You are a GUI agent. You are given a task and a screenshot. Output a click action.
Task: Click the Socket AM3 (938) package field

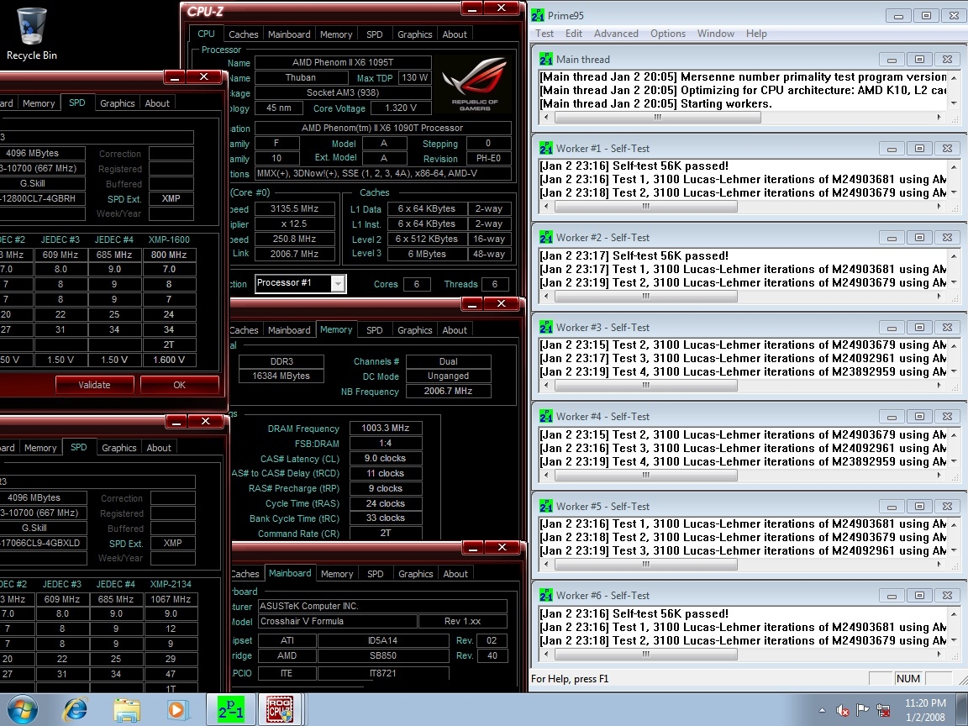click(x=343, y=92)
